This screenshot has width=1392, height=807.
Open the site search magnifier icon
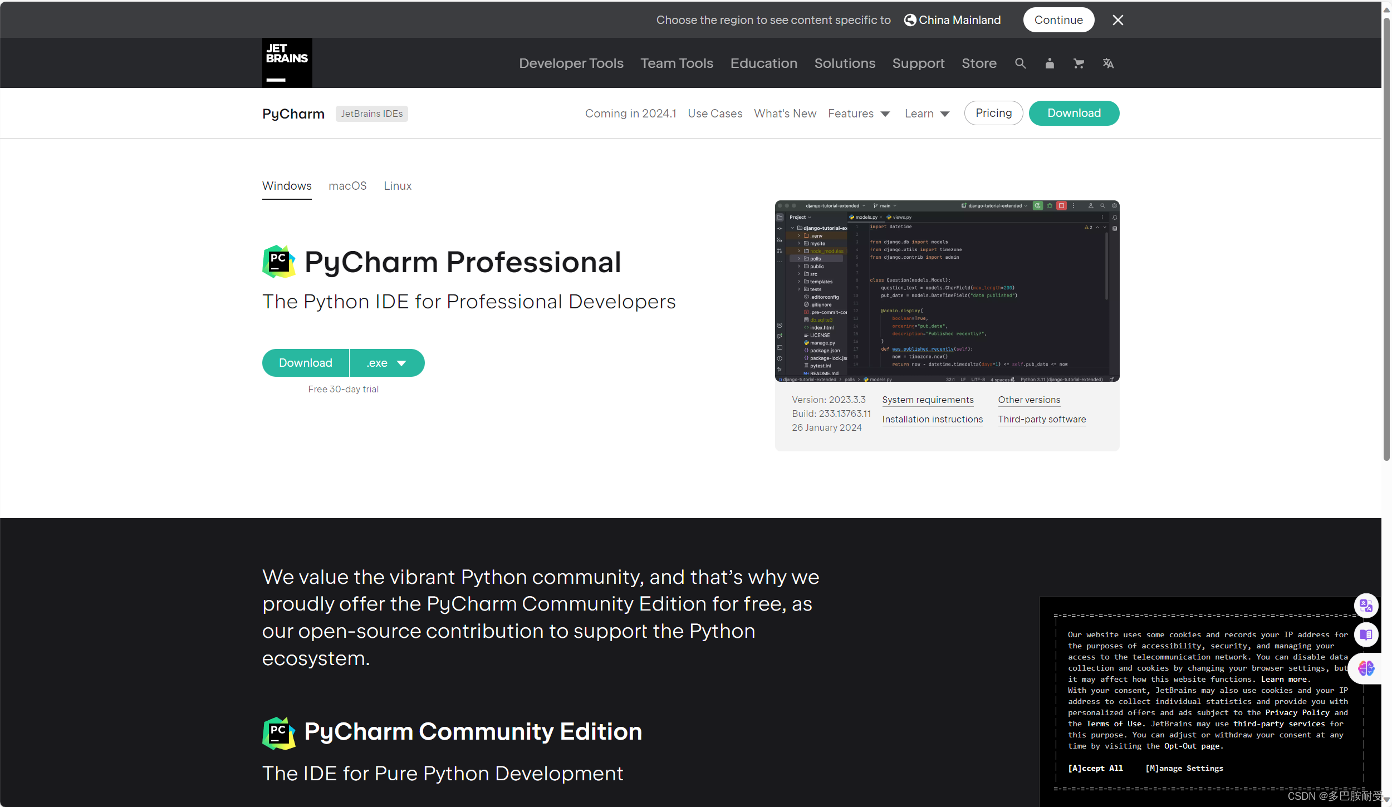pyautogui.click(x=1020, y=63)
